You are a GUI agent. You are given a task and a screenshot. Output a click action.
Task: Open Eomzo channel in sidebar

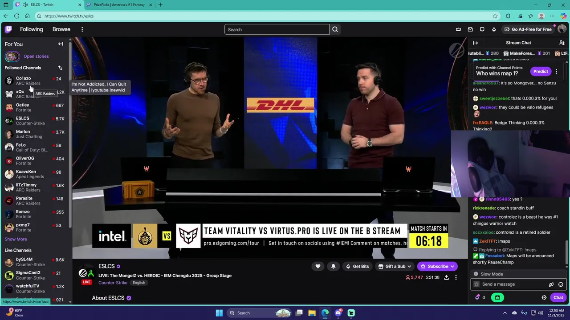pos(35,214)
